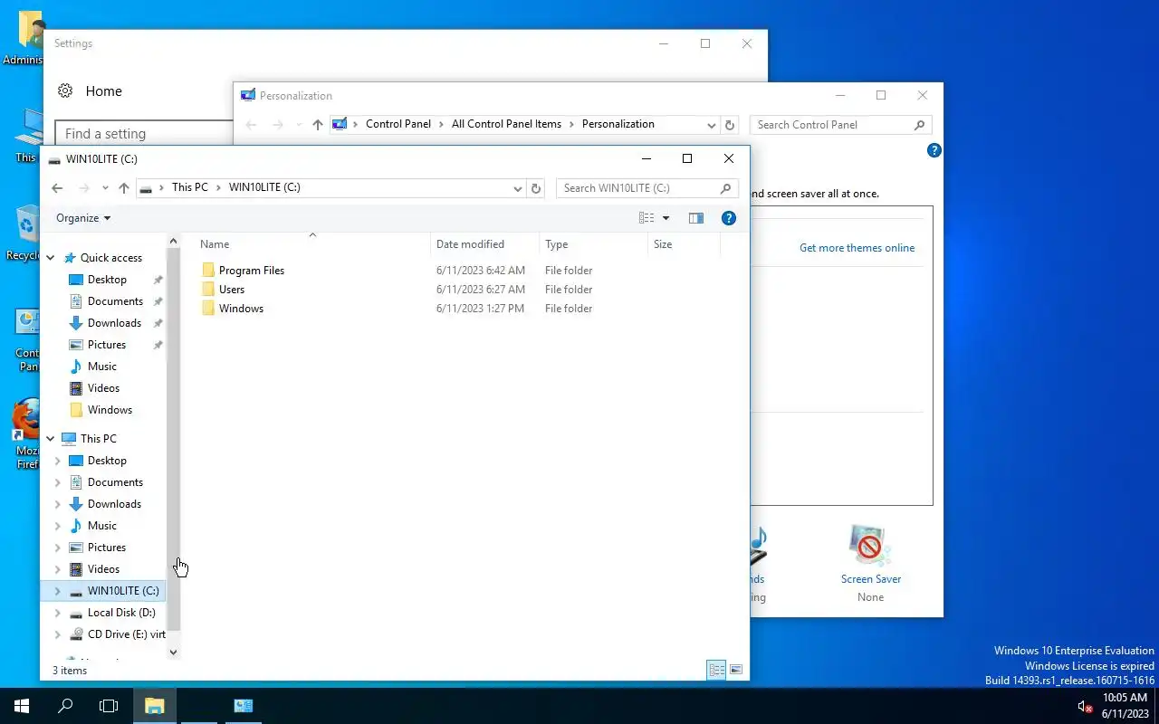
Task: Click Personalization taskbar button
Action: pos(243,706)
